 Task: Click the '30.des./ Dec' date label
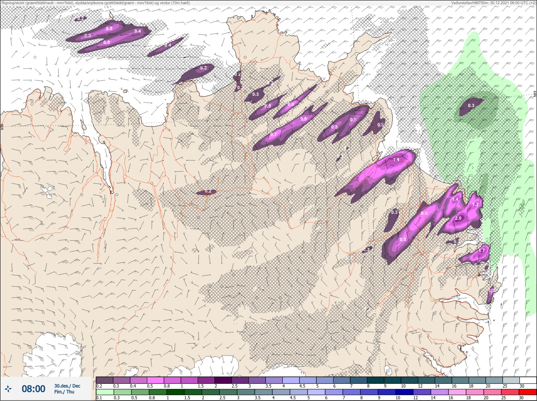pyautogui.click(x=67, y=386)
